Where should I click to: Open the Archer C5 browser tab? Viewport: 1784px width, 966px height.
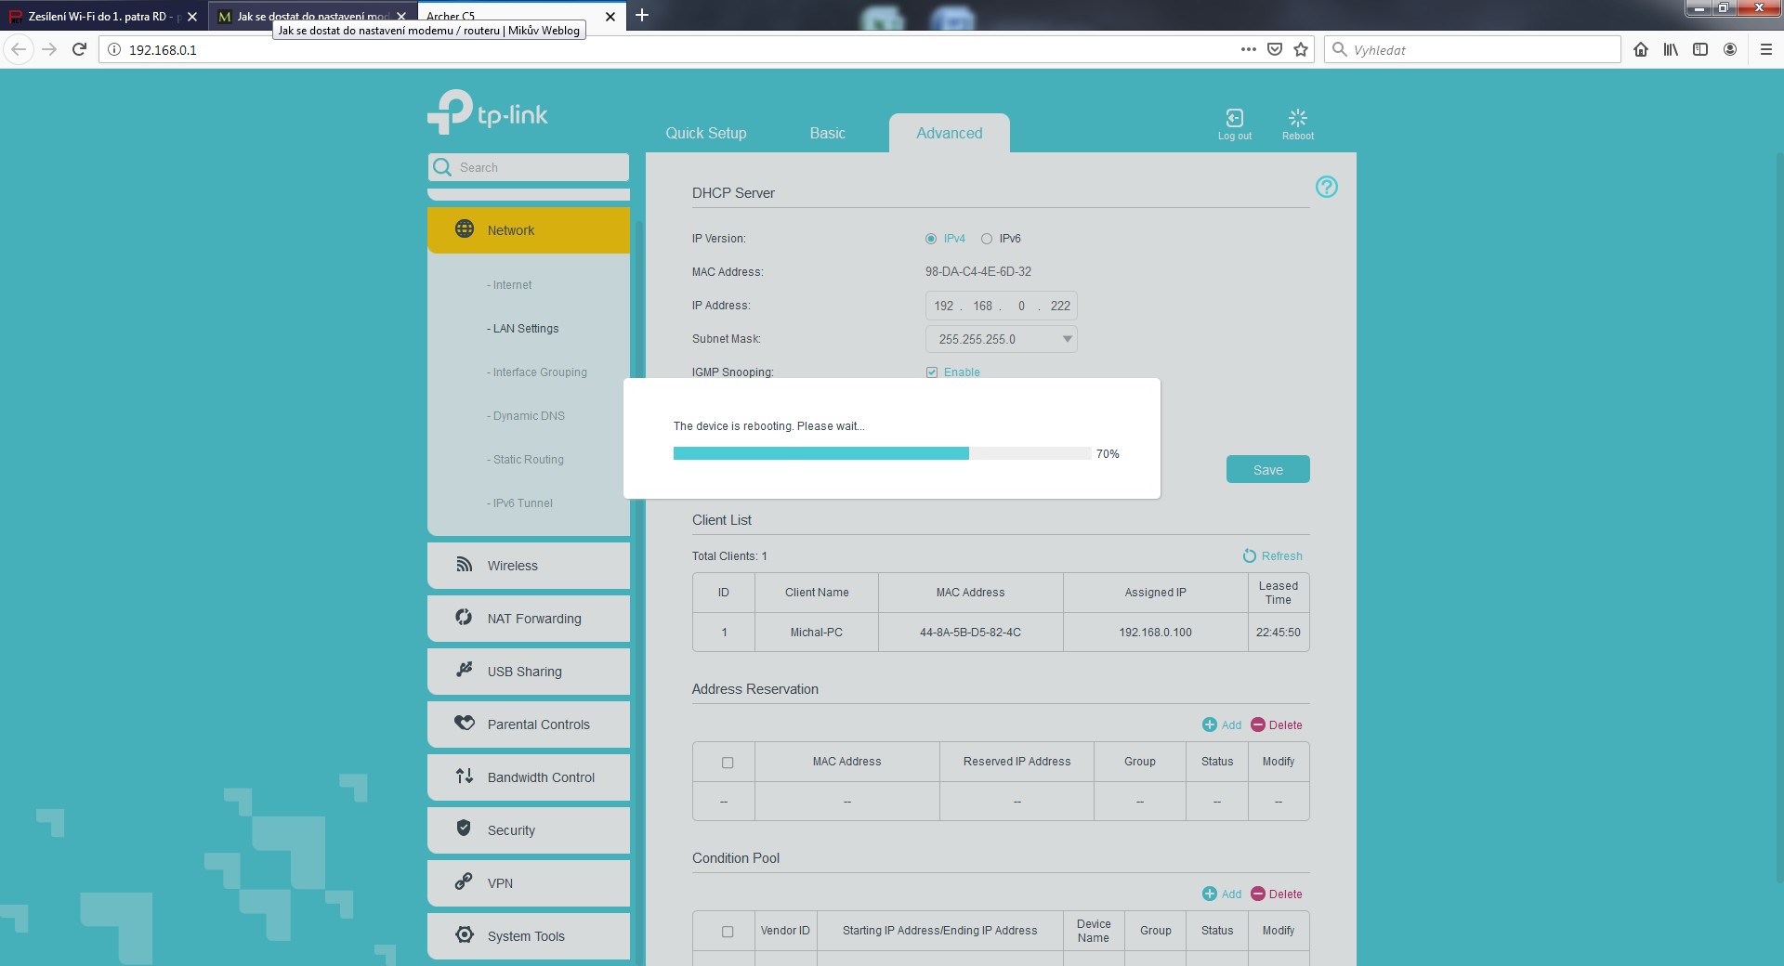tap(520, 17)
